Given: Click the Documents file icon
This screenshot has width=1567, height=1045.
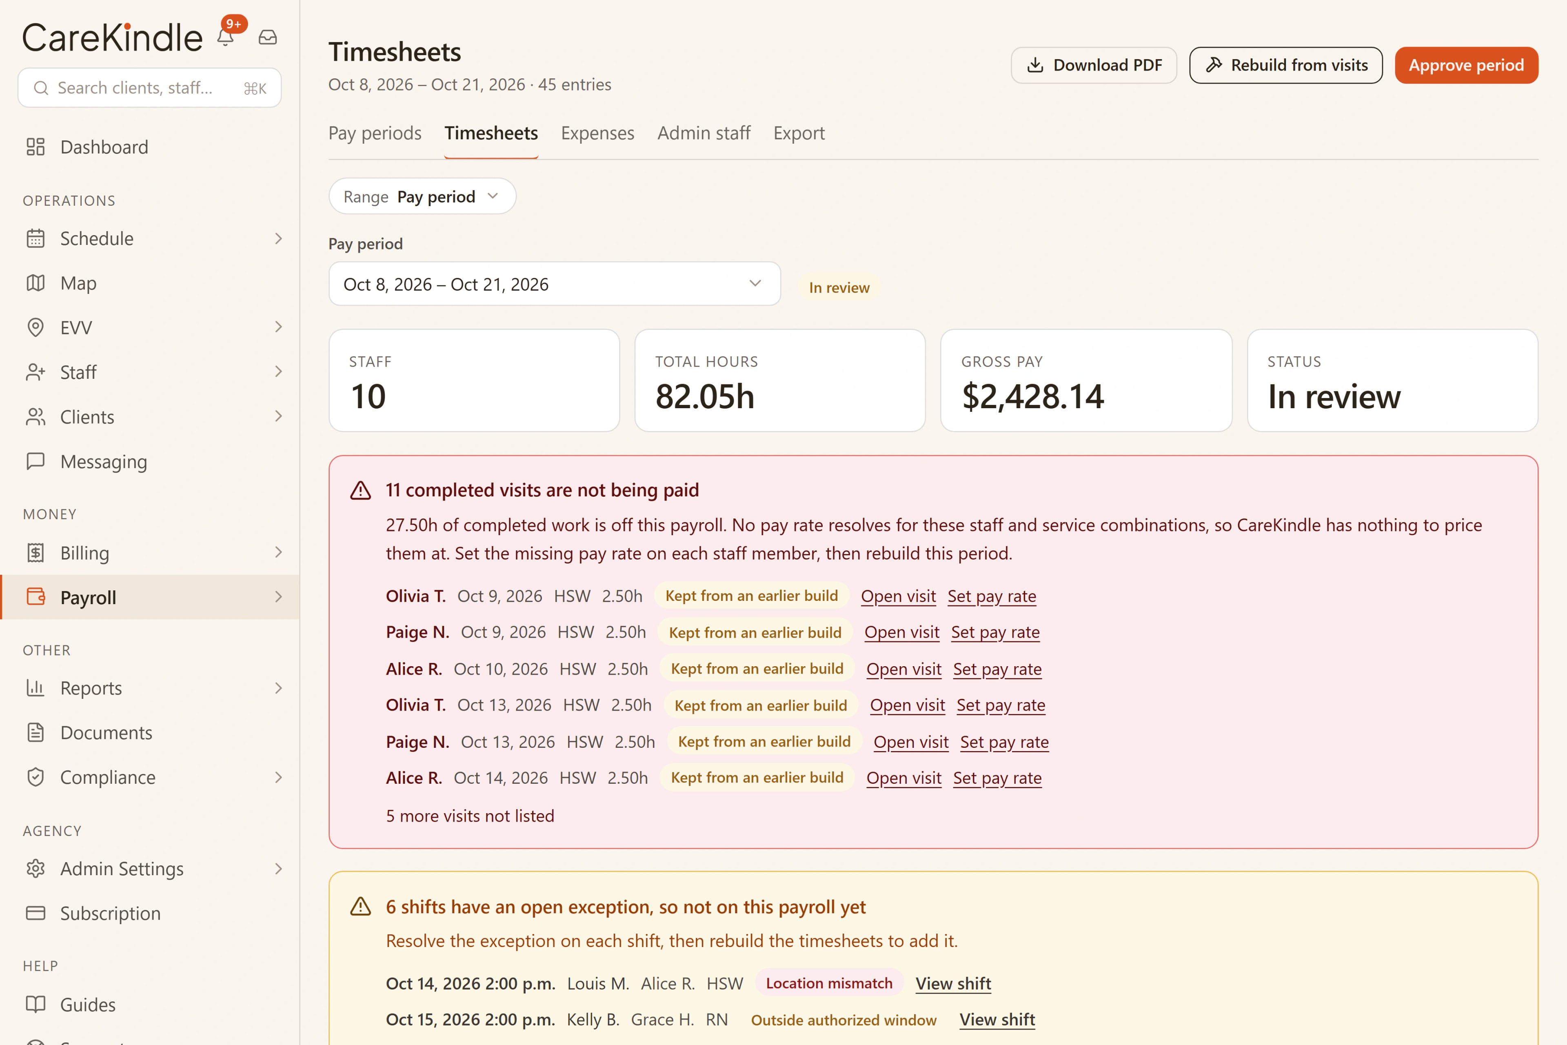Looking at the screenshot, I should click(x=36, y=732).
